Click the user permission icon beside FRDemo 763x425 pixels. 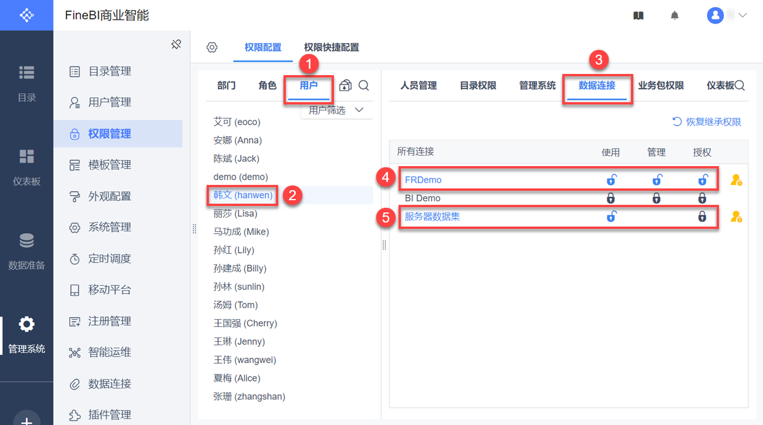coord(736,180)
